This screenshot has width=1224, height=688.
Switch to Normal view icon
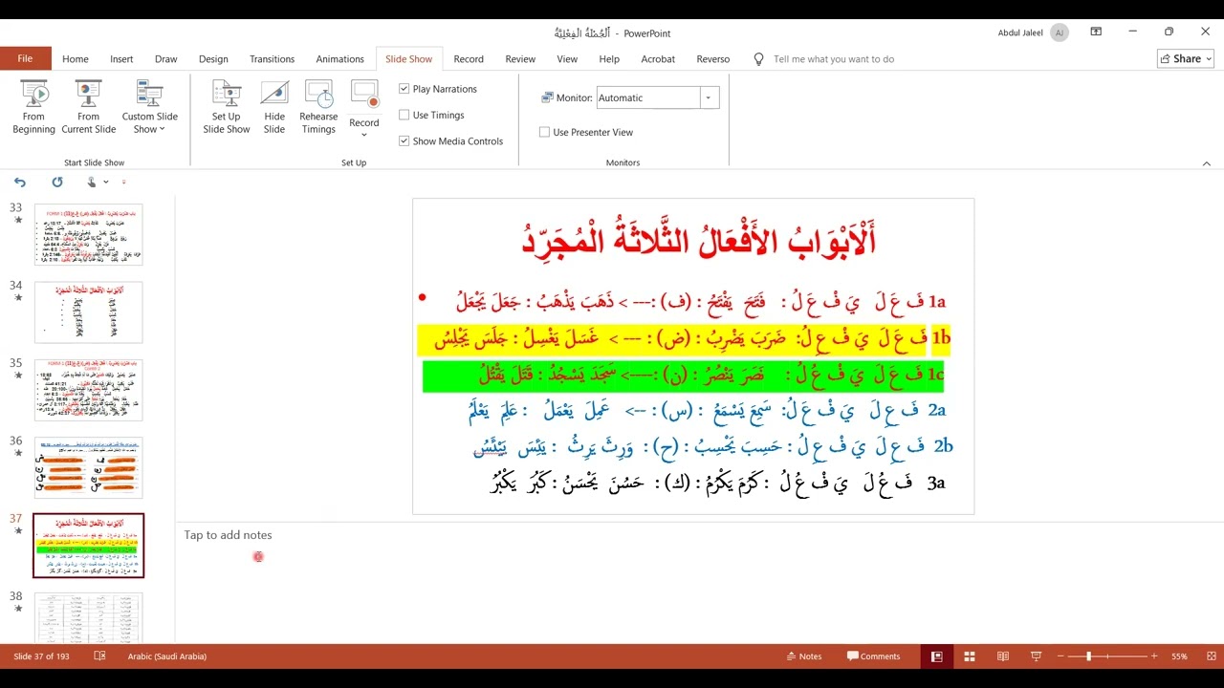pos(936,656)
